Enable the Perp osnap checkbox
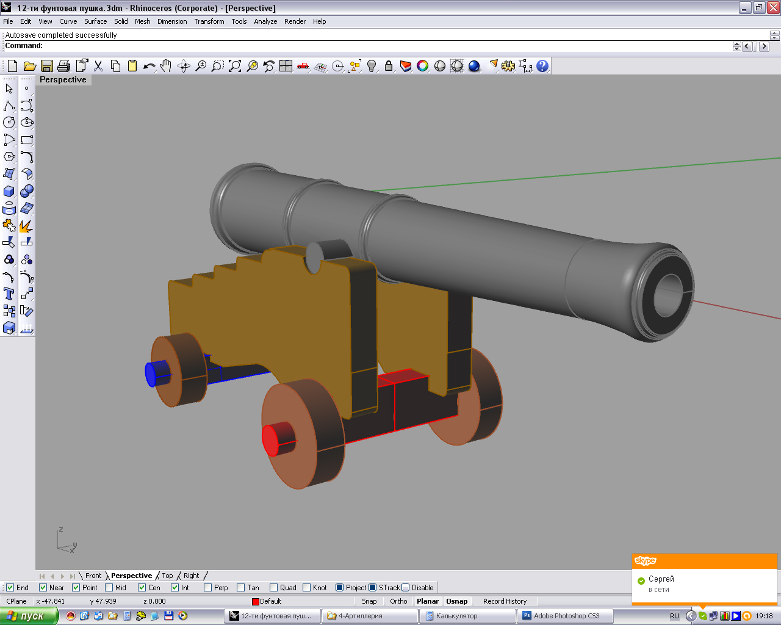The height and width of the screenshot is (625, 781). [207, 588]
